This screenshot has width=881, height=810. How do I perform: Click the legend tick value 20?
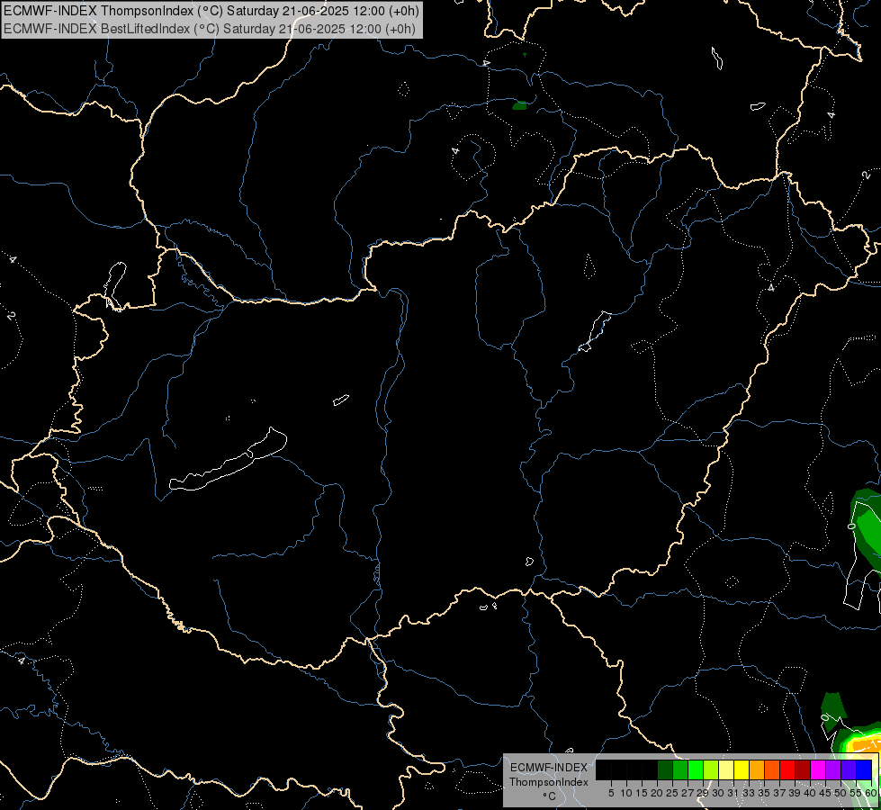point(657,793)
